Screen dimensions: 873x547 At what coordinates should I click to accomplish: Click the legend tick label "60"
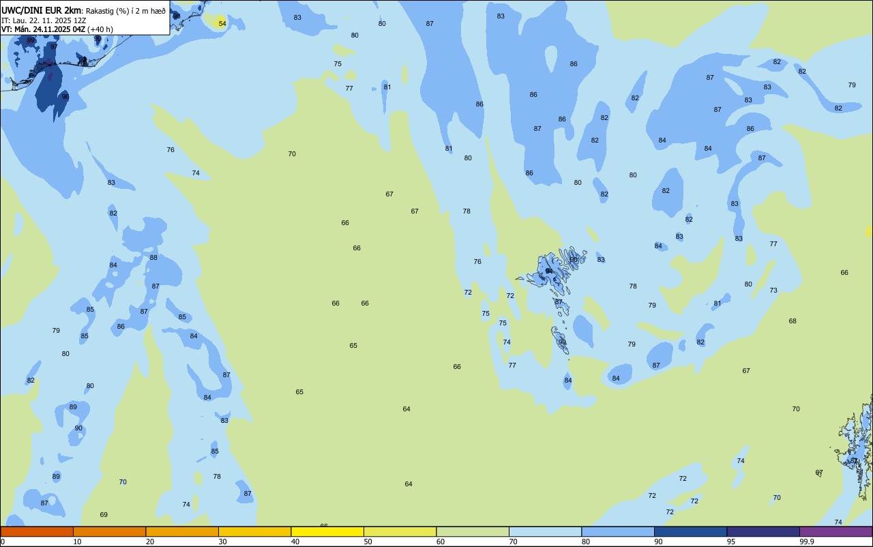click(441, 542)
